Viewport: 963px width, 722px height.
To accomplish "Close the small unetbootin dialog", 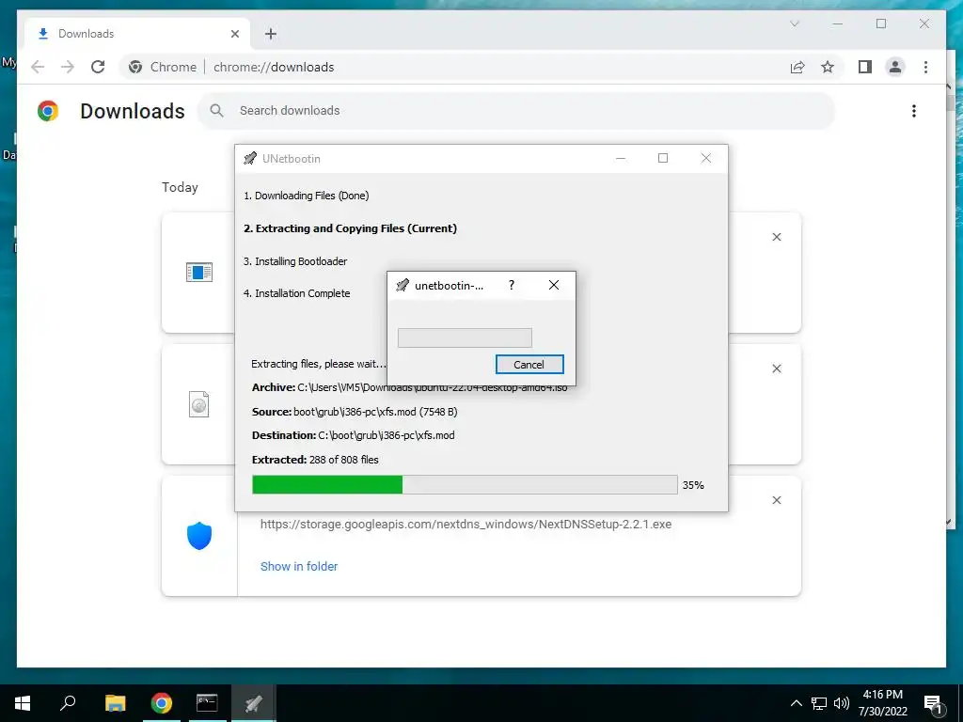I will click(553, 285).
